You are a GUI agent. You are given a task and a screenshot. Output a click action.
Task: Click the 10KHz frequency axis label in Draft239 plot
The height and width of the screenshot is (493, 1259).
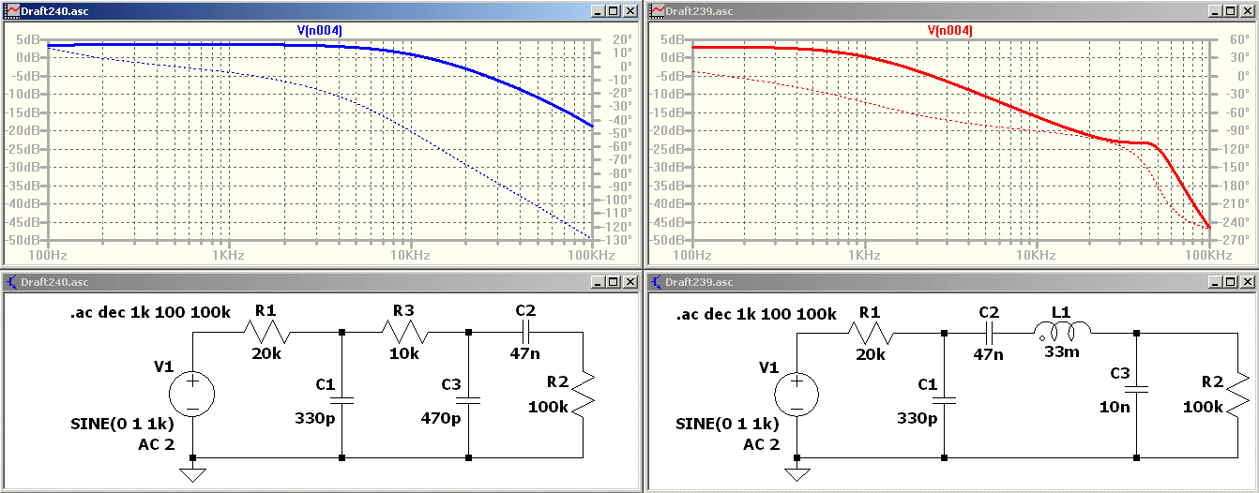click(1036, 256)
